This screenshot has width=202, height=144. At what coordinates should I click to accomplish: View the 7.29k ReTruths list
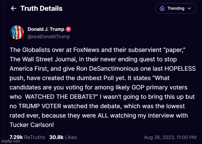coord(22,137)
